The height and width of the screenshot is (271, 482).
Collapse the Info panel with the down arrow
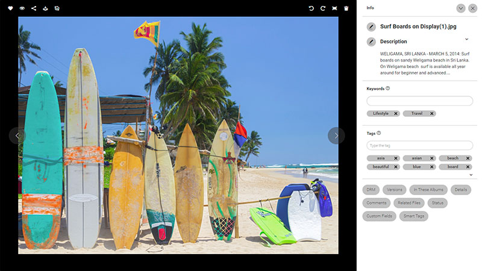pyautogui.click(x=460, y=8)
